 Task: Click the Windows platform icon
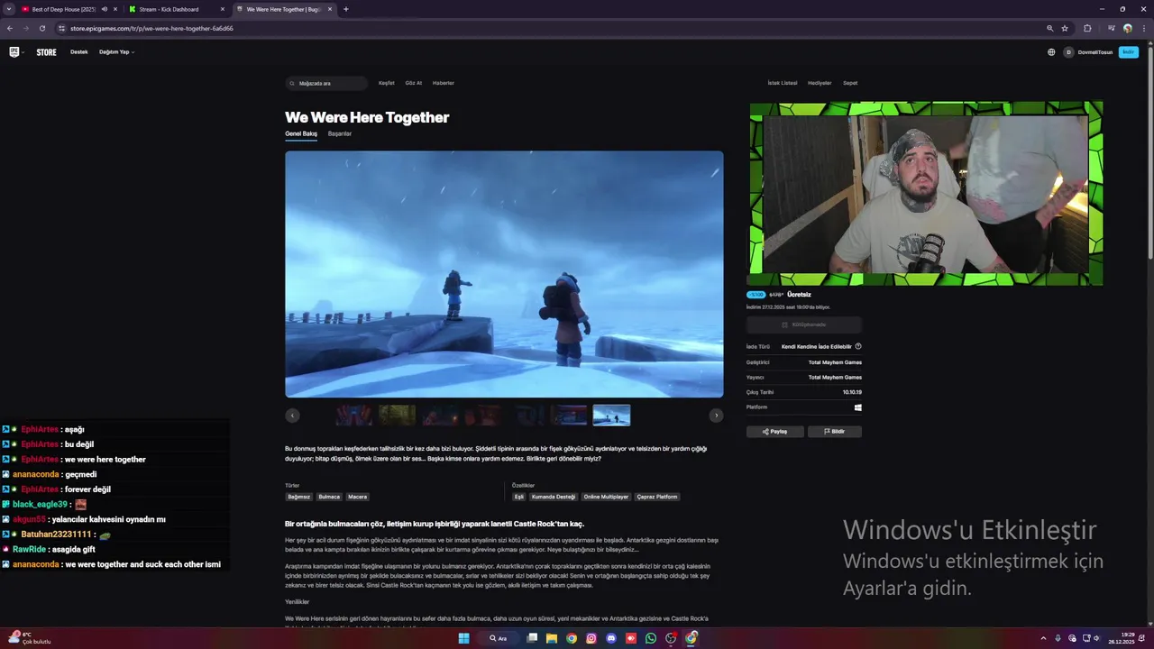(858, 407)
